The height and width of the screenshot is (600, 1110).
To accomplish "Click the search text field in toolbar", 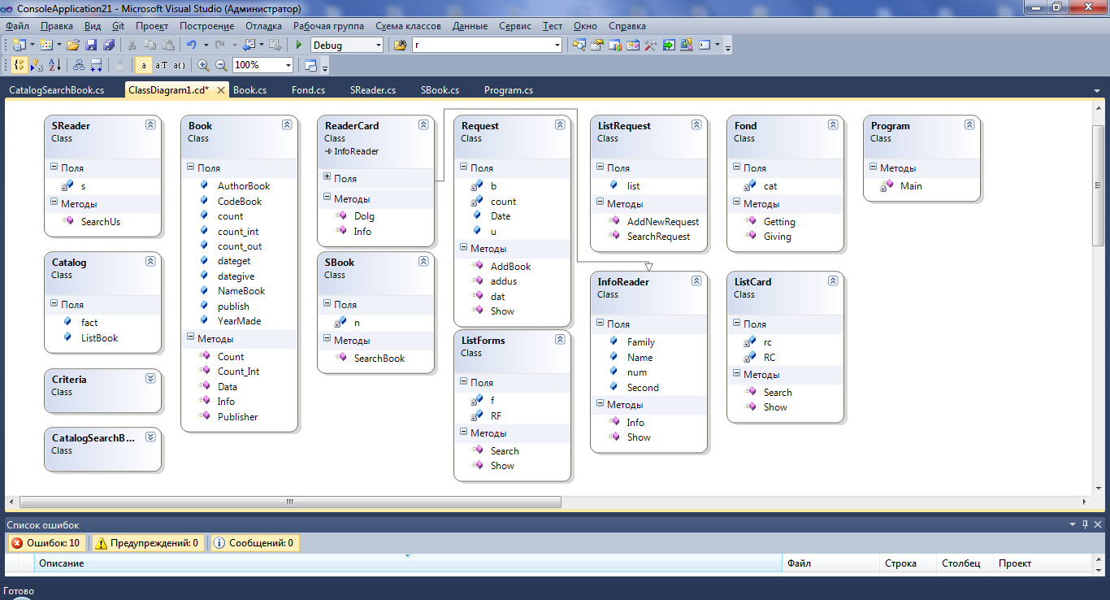I will click(x=484, y=46).
